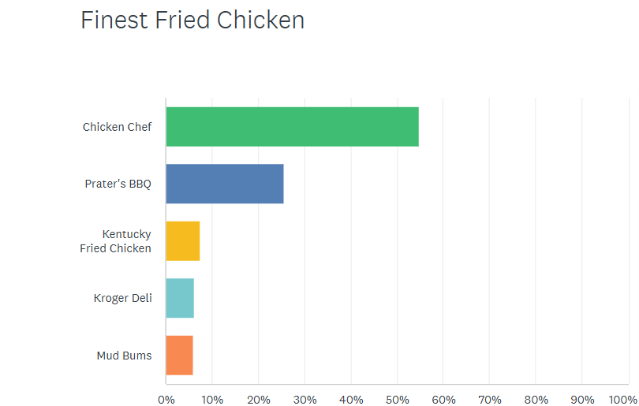Click the 30% axis tick label
This screenshot has height=406, width=639.
click(x=305, y=399)
